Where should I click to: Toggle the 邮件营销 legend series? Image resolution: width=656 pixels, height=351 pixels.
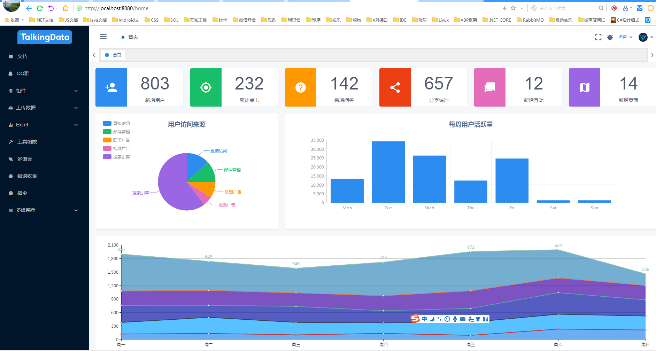coord(116,132)
